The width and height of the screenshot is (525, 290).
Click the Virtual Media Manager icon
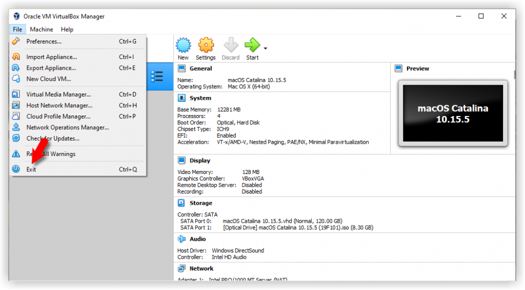point(16,94)
